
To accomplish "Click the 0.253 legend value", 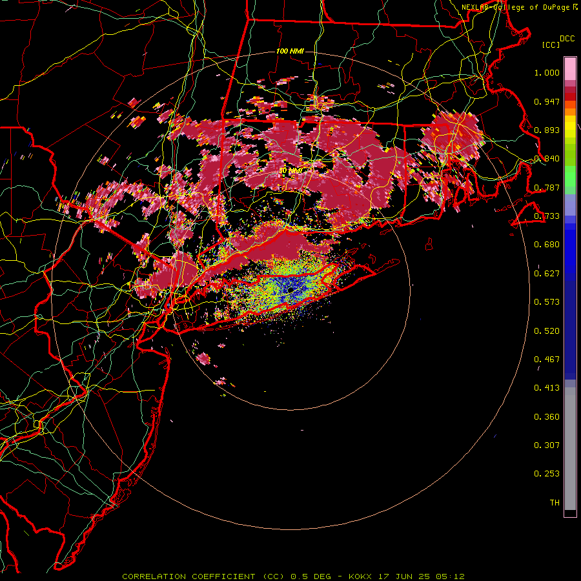I will (x=547, y=474).
